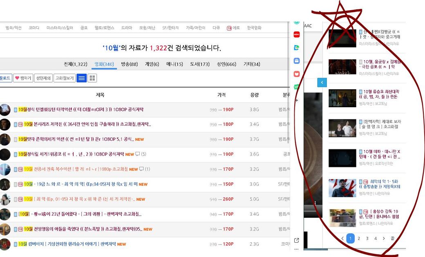
Task: Toggle the 성인제외 adult filter button
Action: click(x=43, y=78)
